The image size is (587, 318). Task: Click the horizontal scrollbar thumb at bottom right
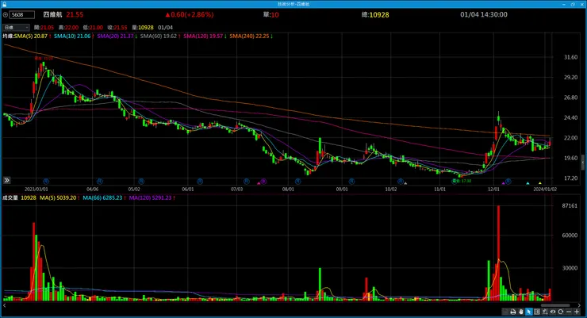554,305
